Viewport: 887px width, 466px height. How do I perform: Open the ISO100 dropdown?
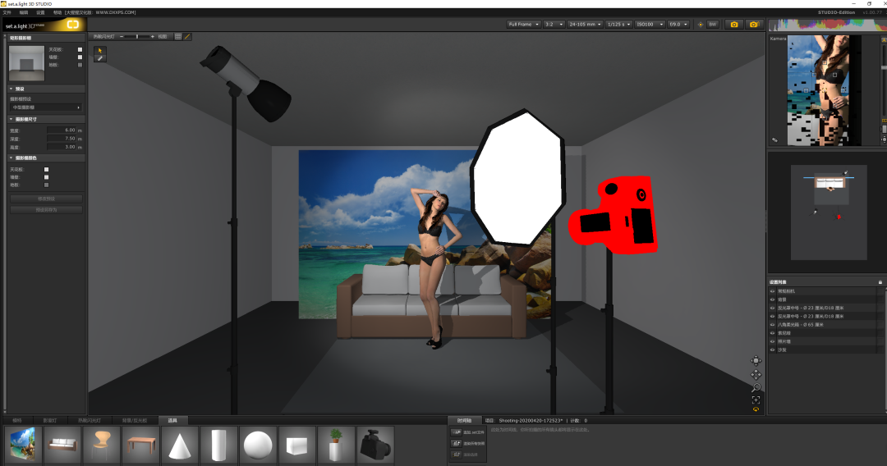[650, 25]
